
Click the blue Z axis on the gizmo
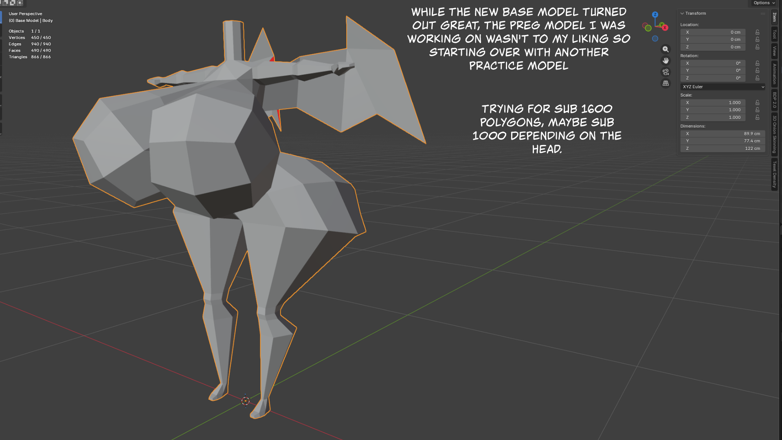point(655,15)
